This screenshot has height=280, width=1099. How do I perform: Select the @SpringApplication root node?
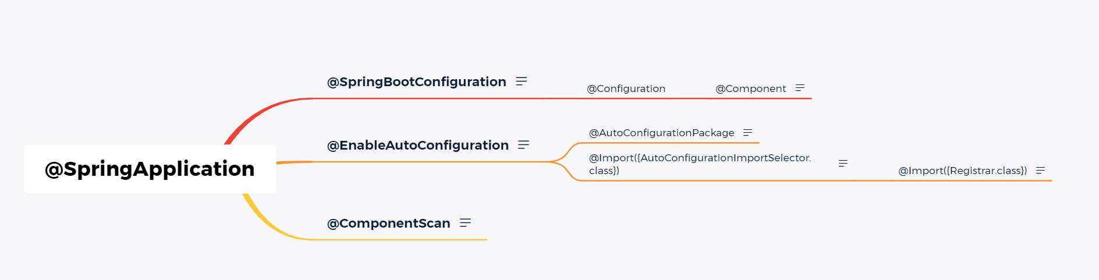pos(150,169)
